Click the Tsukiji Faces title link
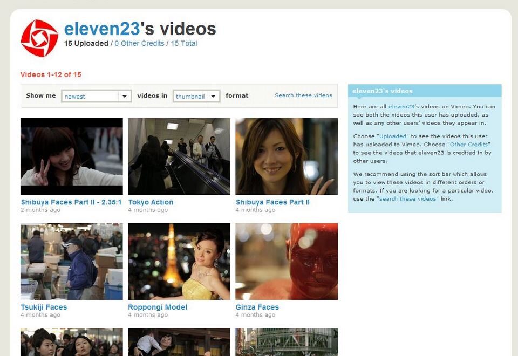The width and height of the screenshot is (518, 356). pos(44,307)
